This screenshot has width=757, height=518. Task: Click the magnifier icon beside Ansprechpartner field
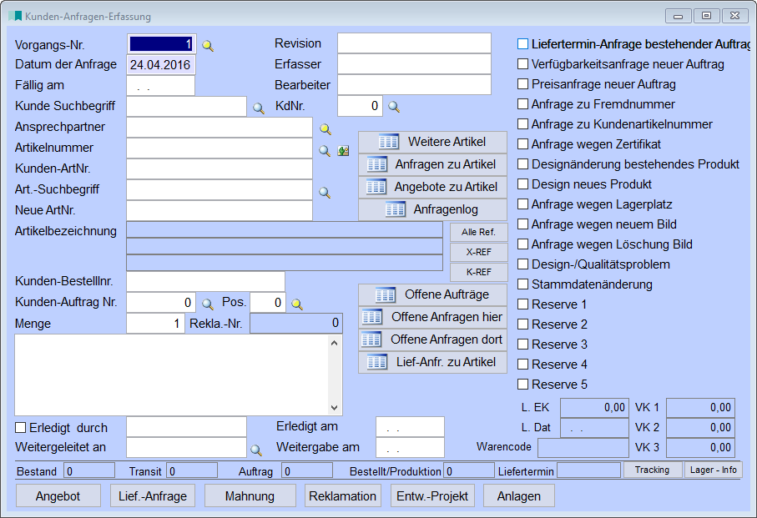click(326, 129)
